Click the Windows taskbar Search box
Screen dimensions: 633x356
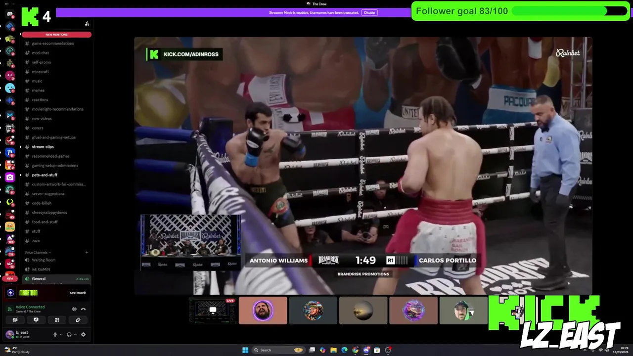277,350
